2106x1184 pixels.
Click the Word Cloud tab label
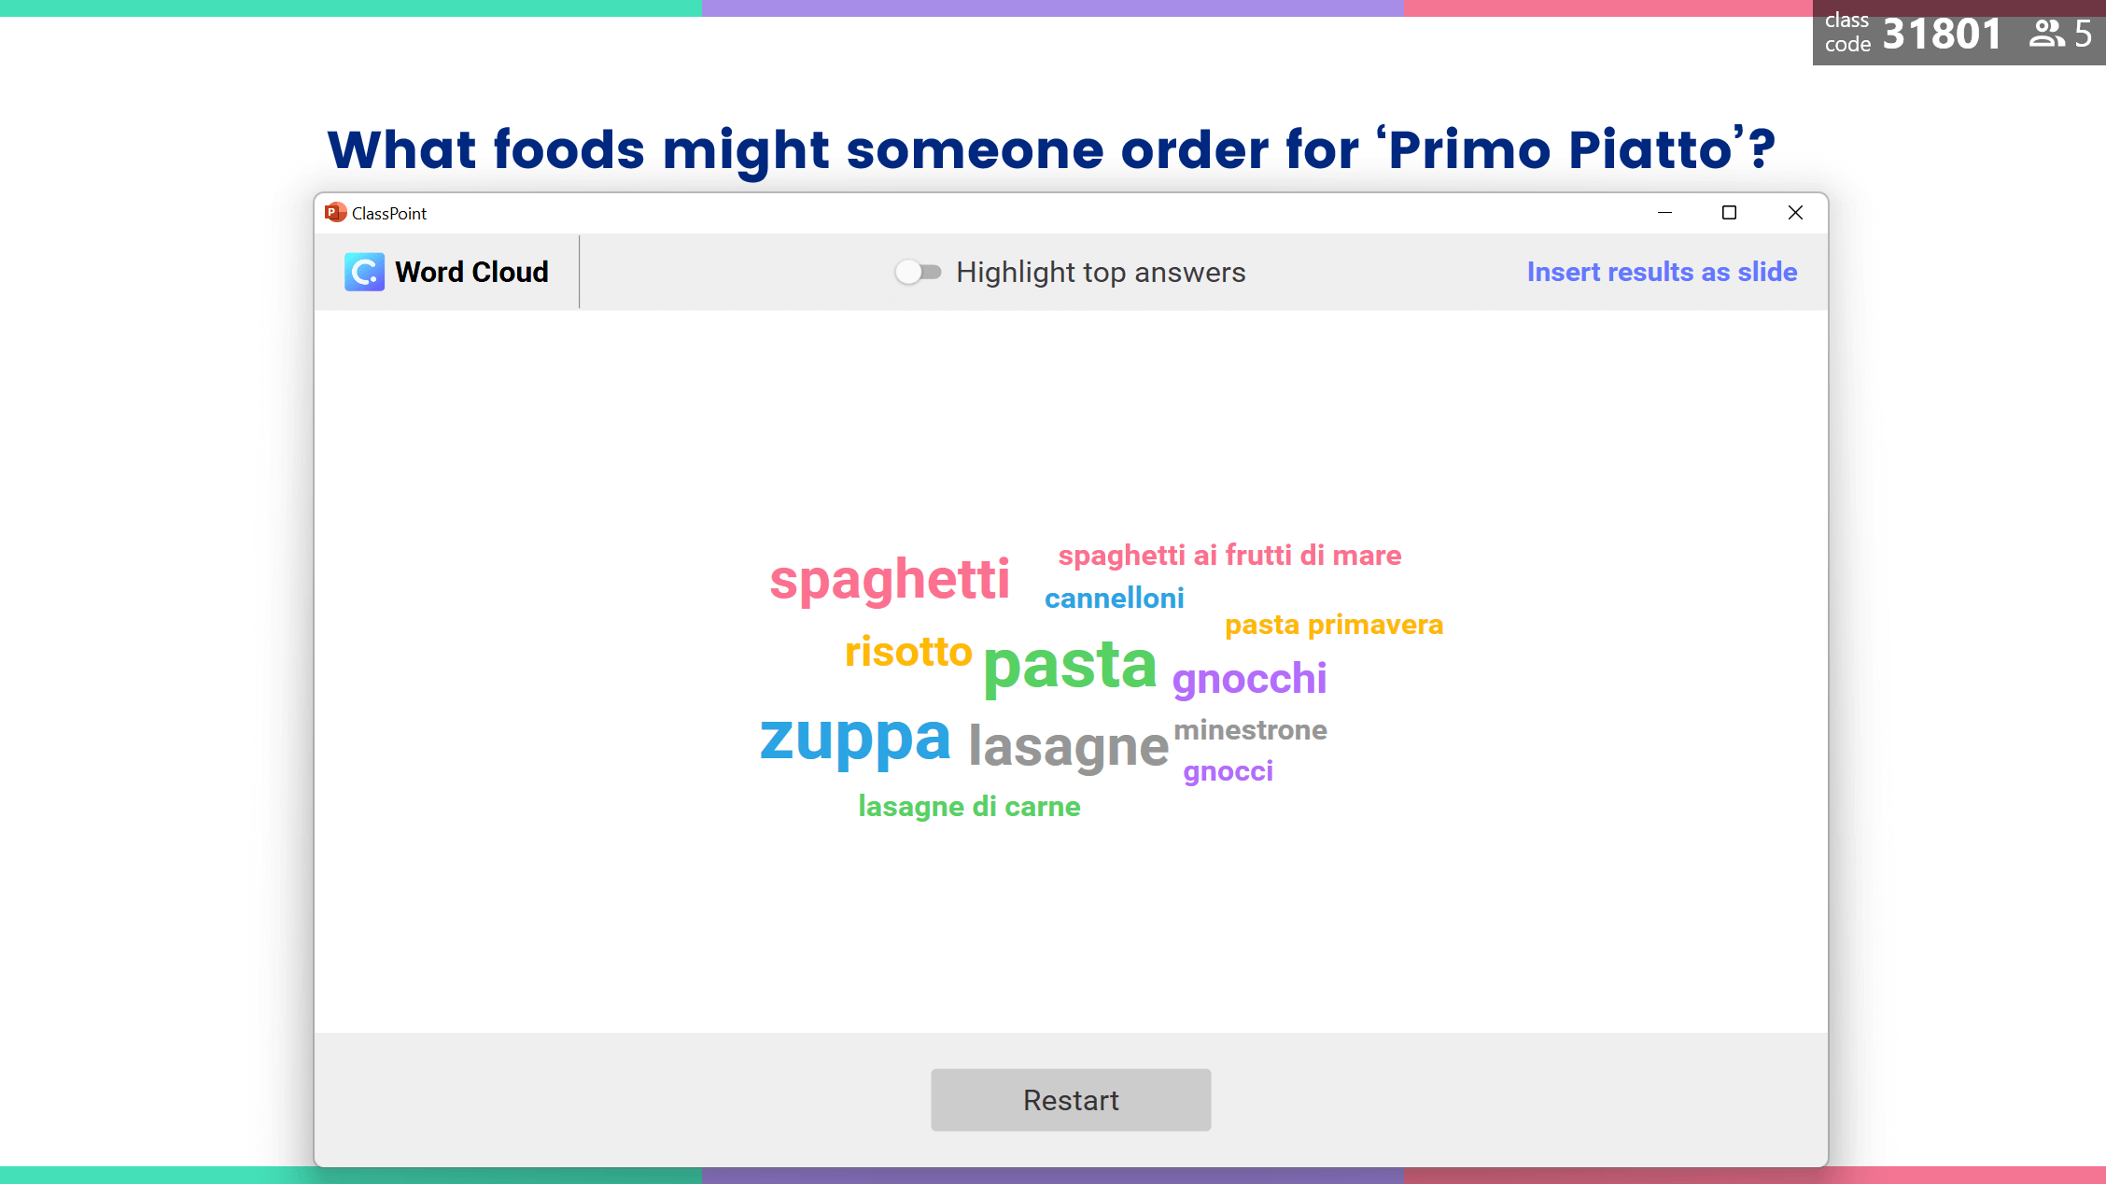click(x=470, y=271)
